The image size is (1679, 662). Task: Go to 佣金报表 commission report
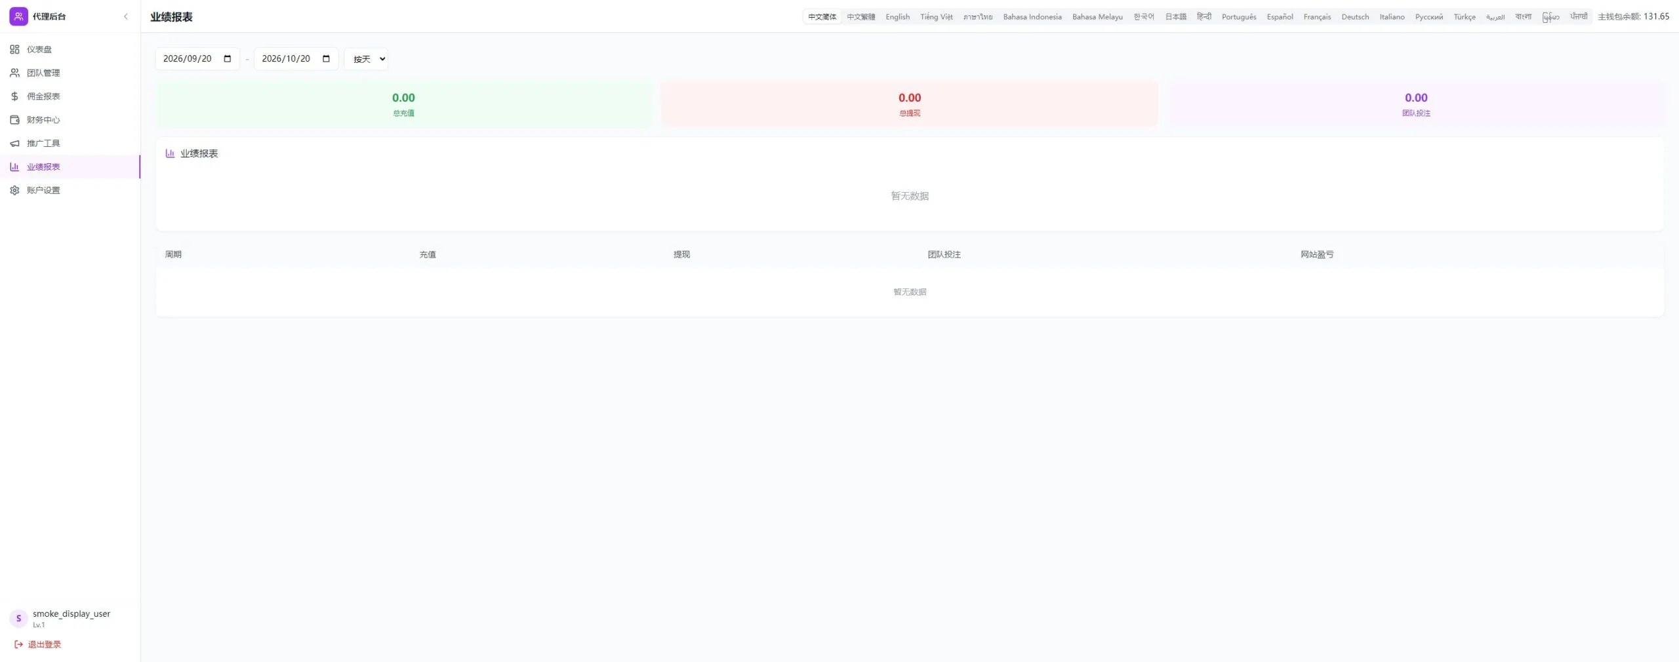pyautogui.click(x=70, y=96)
